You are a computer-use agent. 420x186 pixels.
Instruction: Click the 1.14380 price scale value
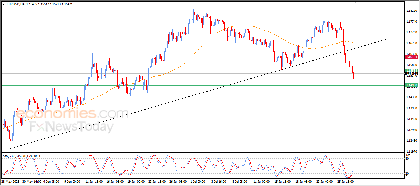tap(411, 97)
